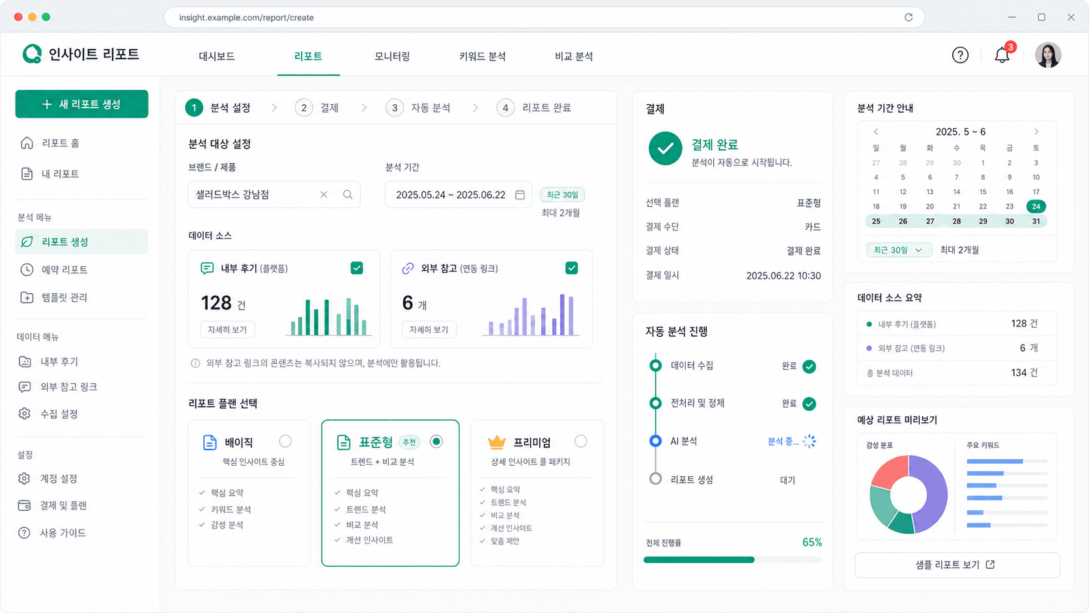Click the 내부 후기 sidebar icon
The height and width of the screenshot is (613, 1089).
tap(25, 362)
